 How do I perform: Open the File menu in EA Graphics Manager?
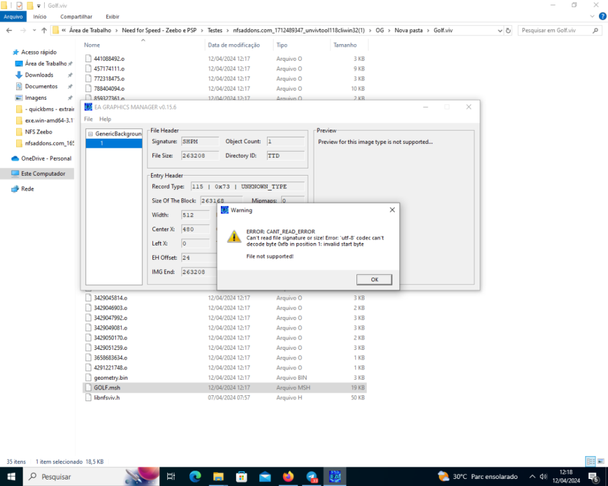click(88, 119)
